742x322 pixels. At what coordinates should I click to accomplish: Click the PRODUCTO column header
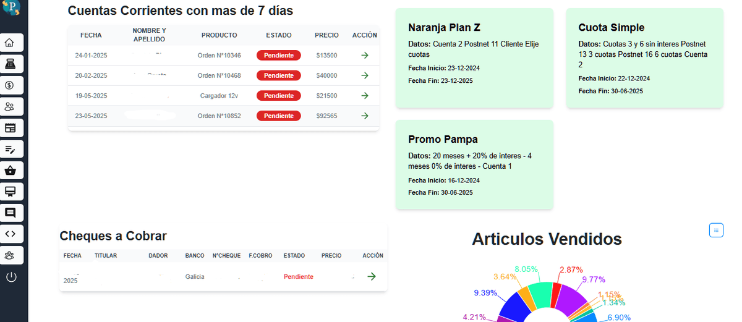pyautogui.click(x=219, y=35)
